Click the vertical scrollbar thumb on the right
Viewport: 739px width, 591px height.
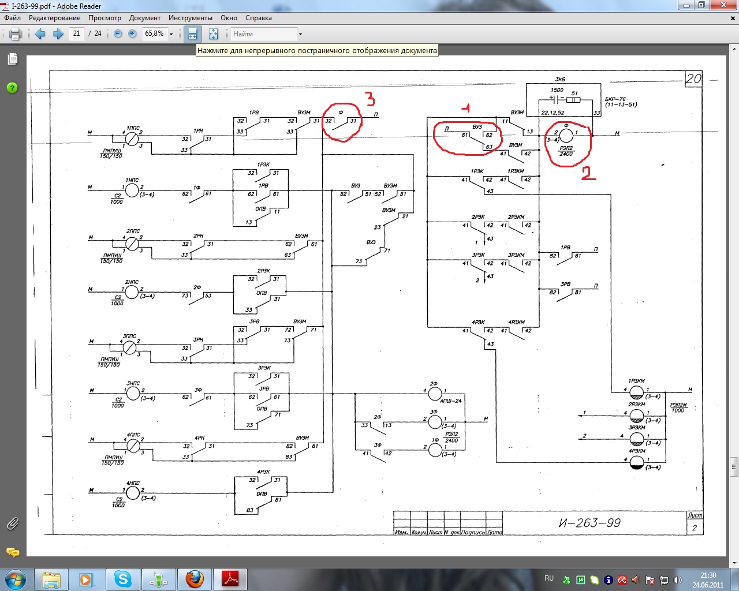pos(734,466)
